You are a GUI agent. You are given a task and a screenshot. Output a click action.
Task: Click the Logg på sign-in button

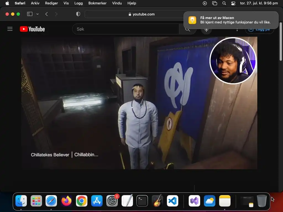click(x=259, y=29)
